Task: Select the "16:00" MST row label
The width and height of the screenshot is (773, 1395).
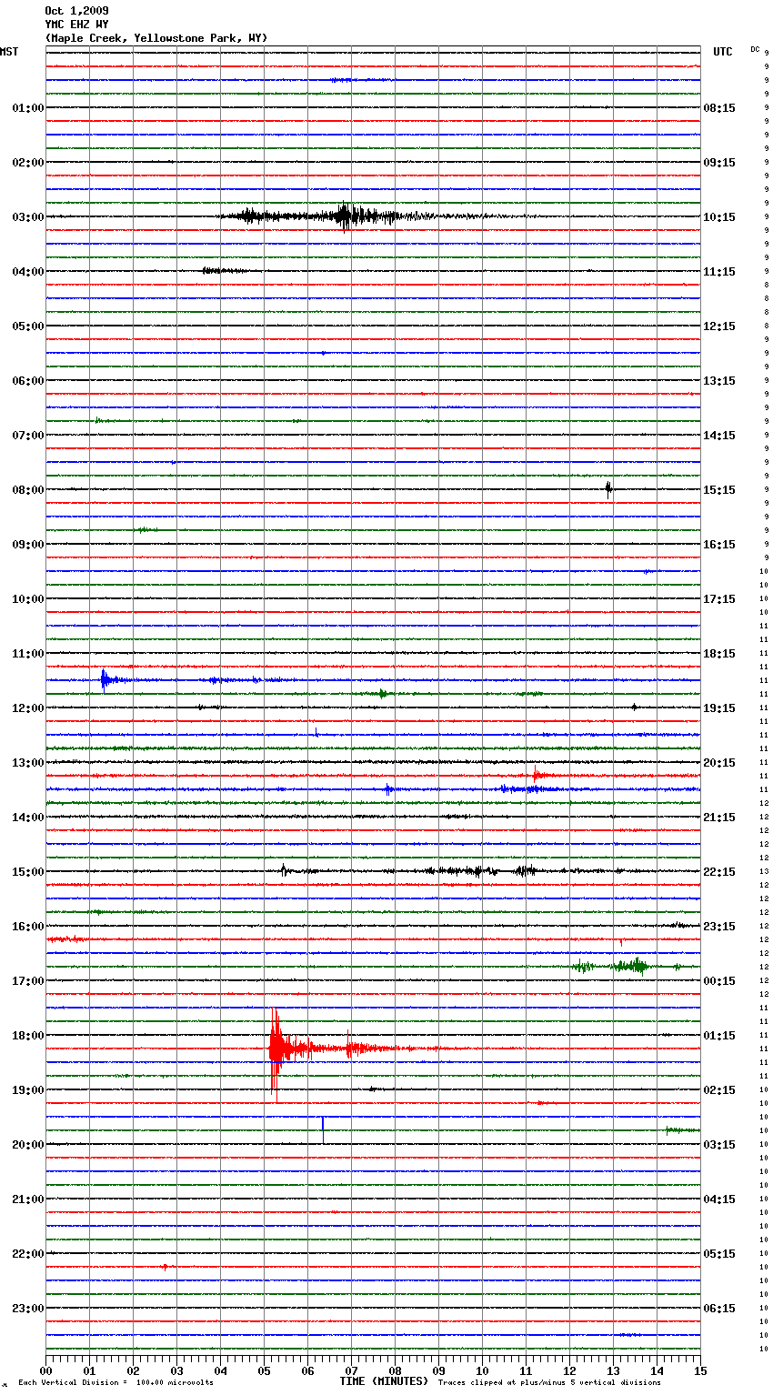Action: [x=27, y=927]
